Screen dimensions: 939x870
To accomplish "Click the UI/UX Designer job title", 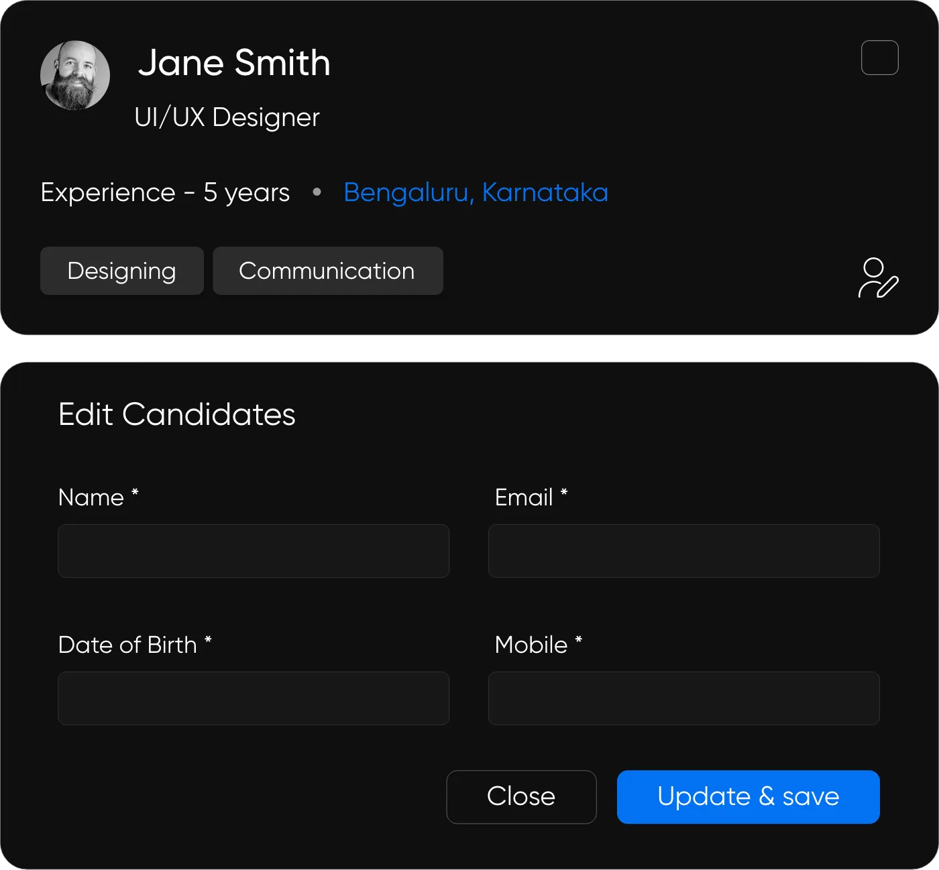I will point(227,117).
